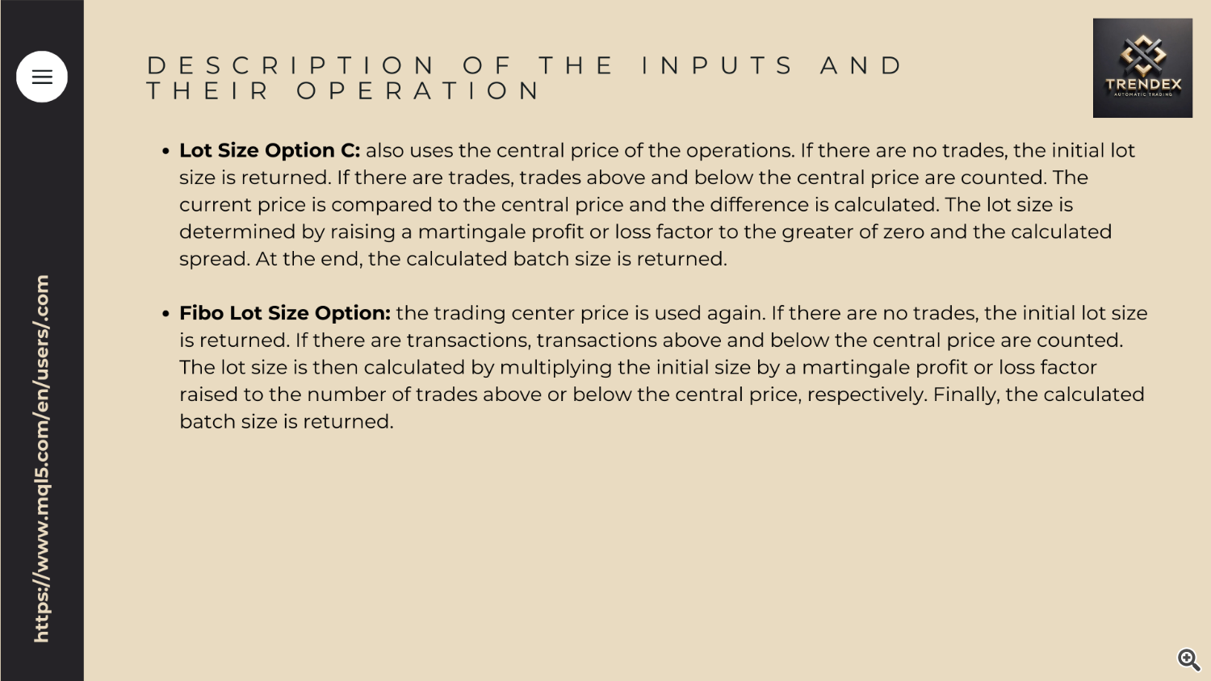Click the 'Their Operation' heading line

coord(343,91)
